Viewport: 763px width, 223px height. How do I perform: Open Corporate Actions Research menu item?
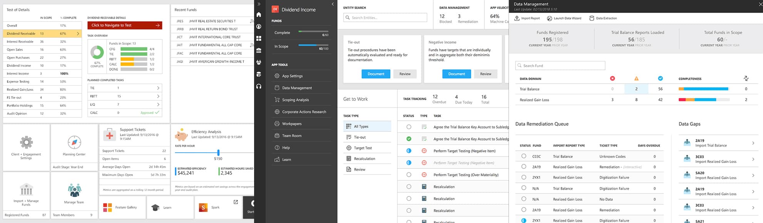tap(301, 111)
